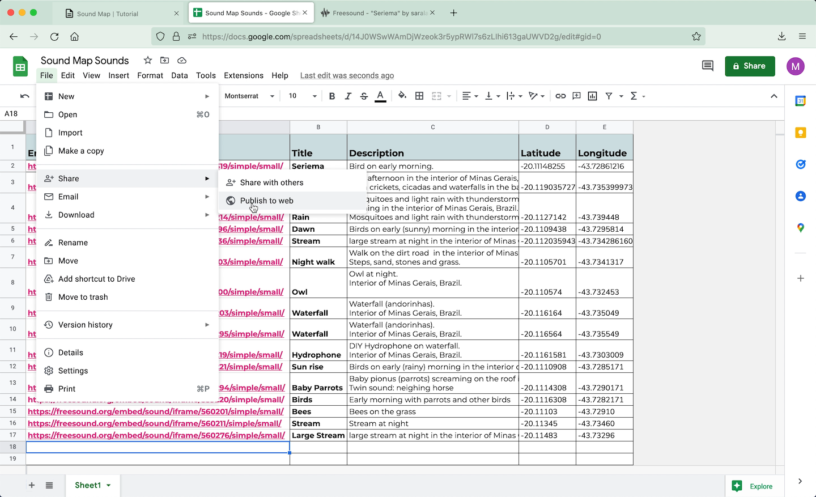Collapse the toolbar with the up chevron
Viewport: 816px width, 497px height.
(773, 96)
